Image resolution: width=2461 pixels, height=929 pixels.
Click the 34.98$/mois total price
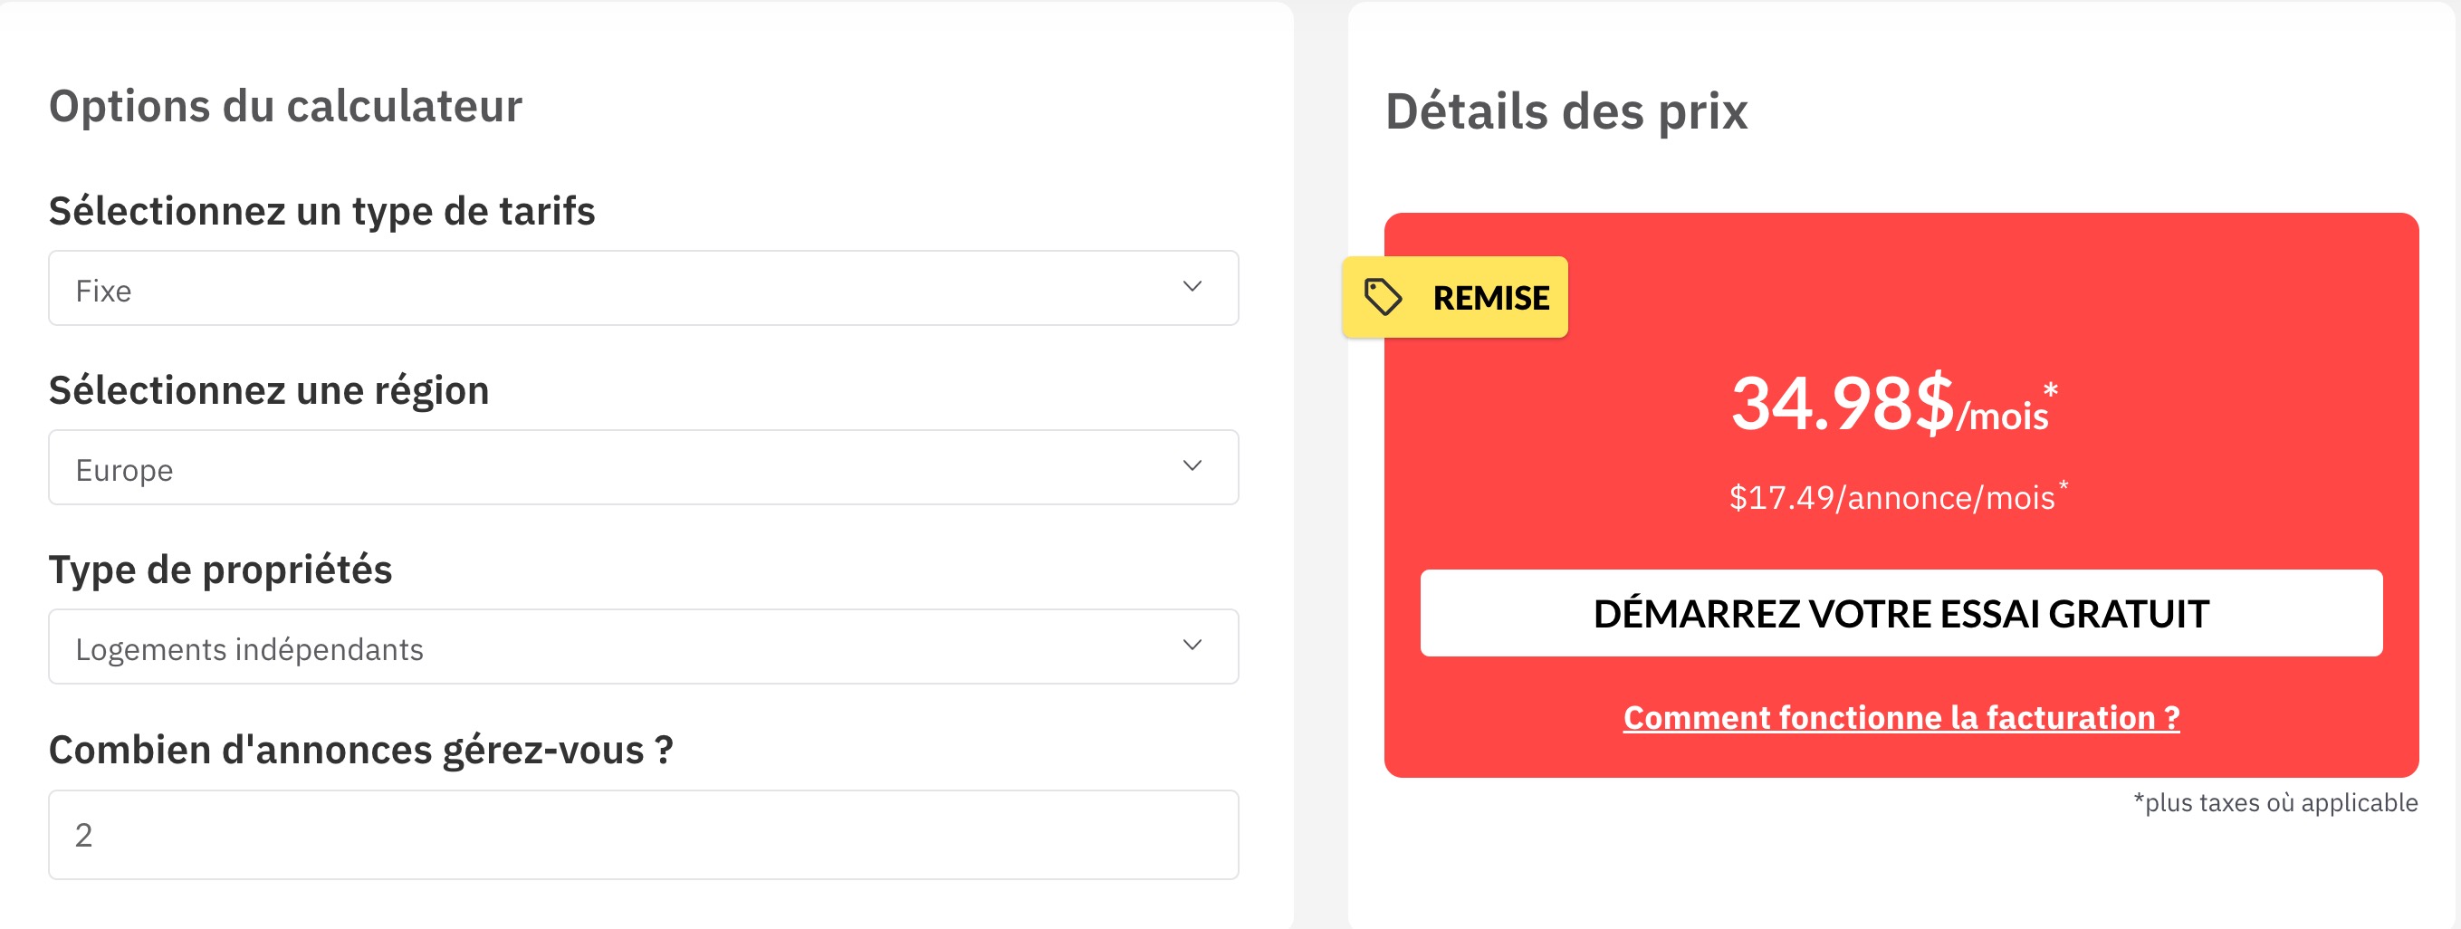(x=1894, y=404)
